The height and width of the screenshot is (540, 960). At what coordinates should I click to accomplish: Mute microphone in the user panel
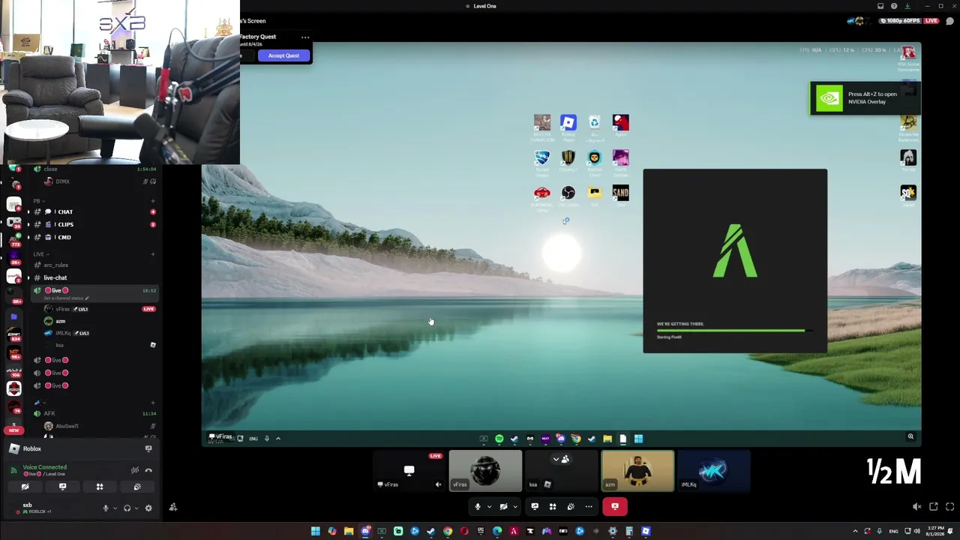[x=106, y=508]
